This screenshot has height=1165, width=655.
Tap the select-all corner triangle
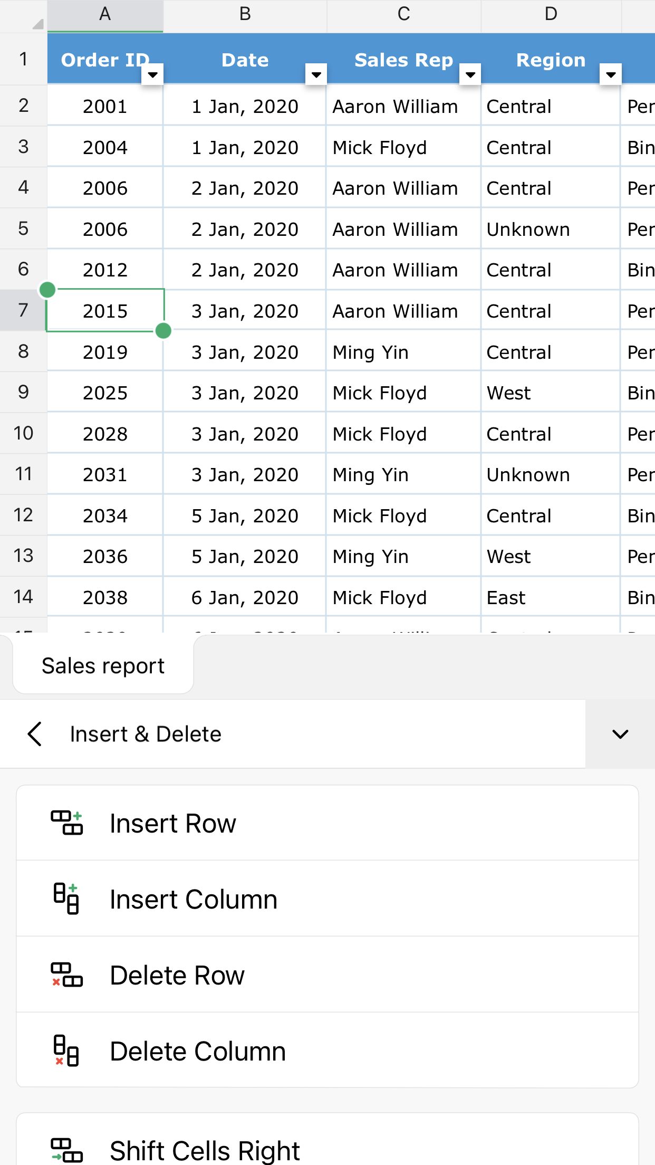click(x=37, y=23)
